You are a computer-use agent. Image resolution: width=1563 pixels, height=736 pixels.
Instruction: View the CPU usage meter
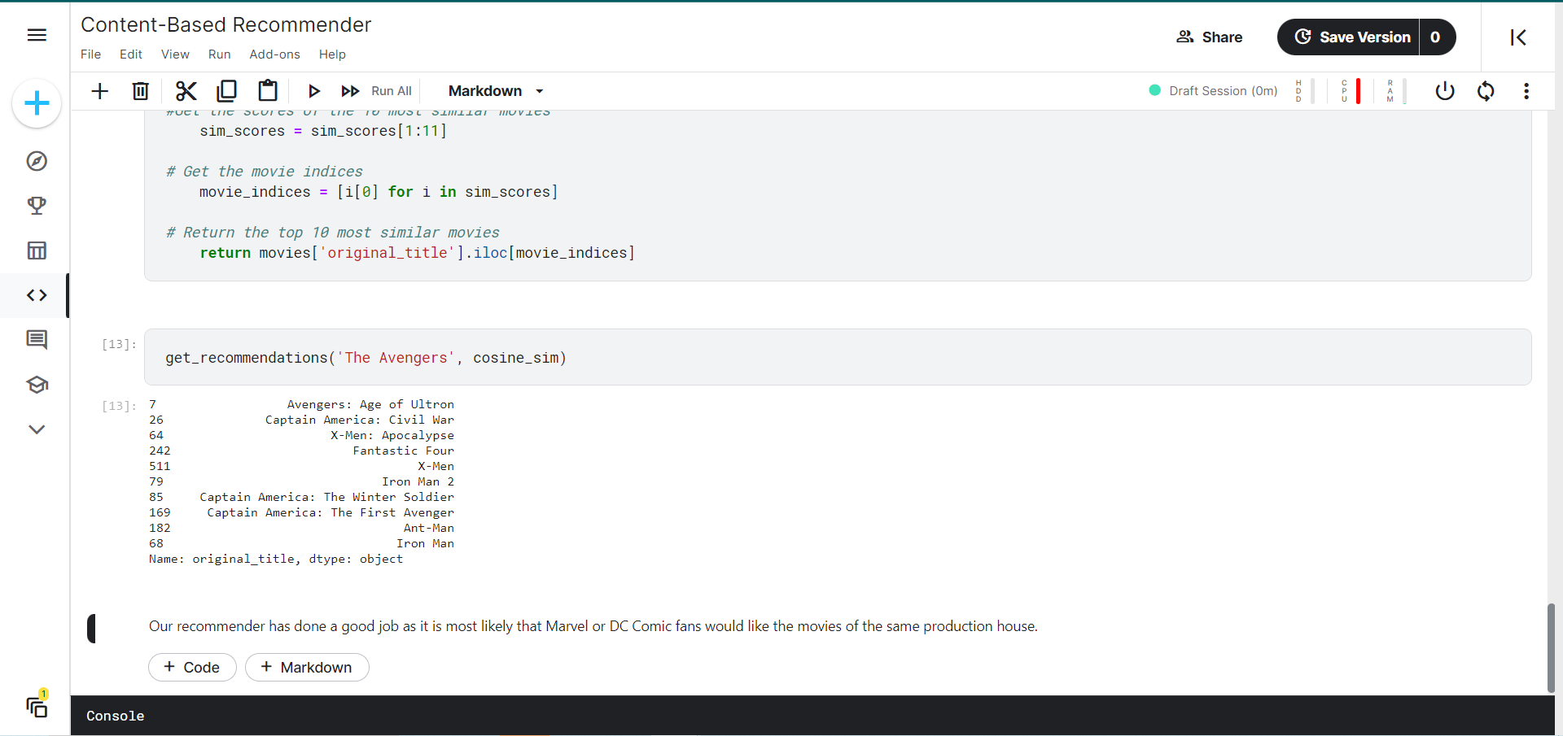click(x=1351, y=91)
